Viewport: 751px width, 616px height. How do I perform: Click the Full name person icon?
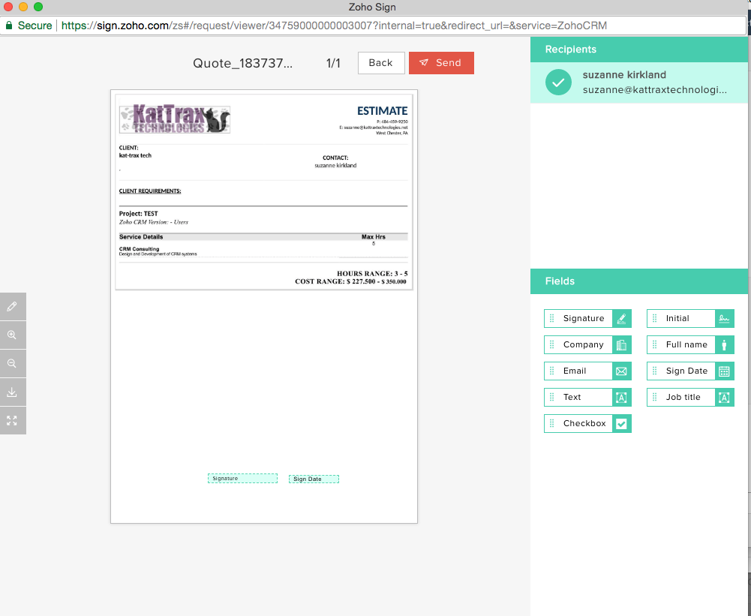click(725, 344)
